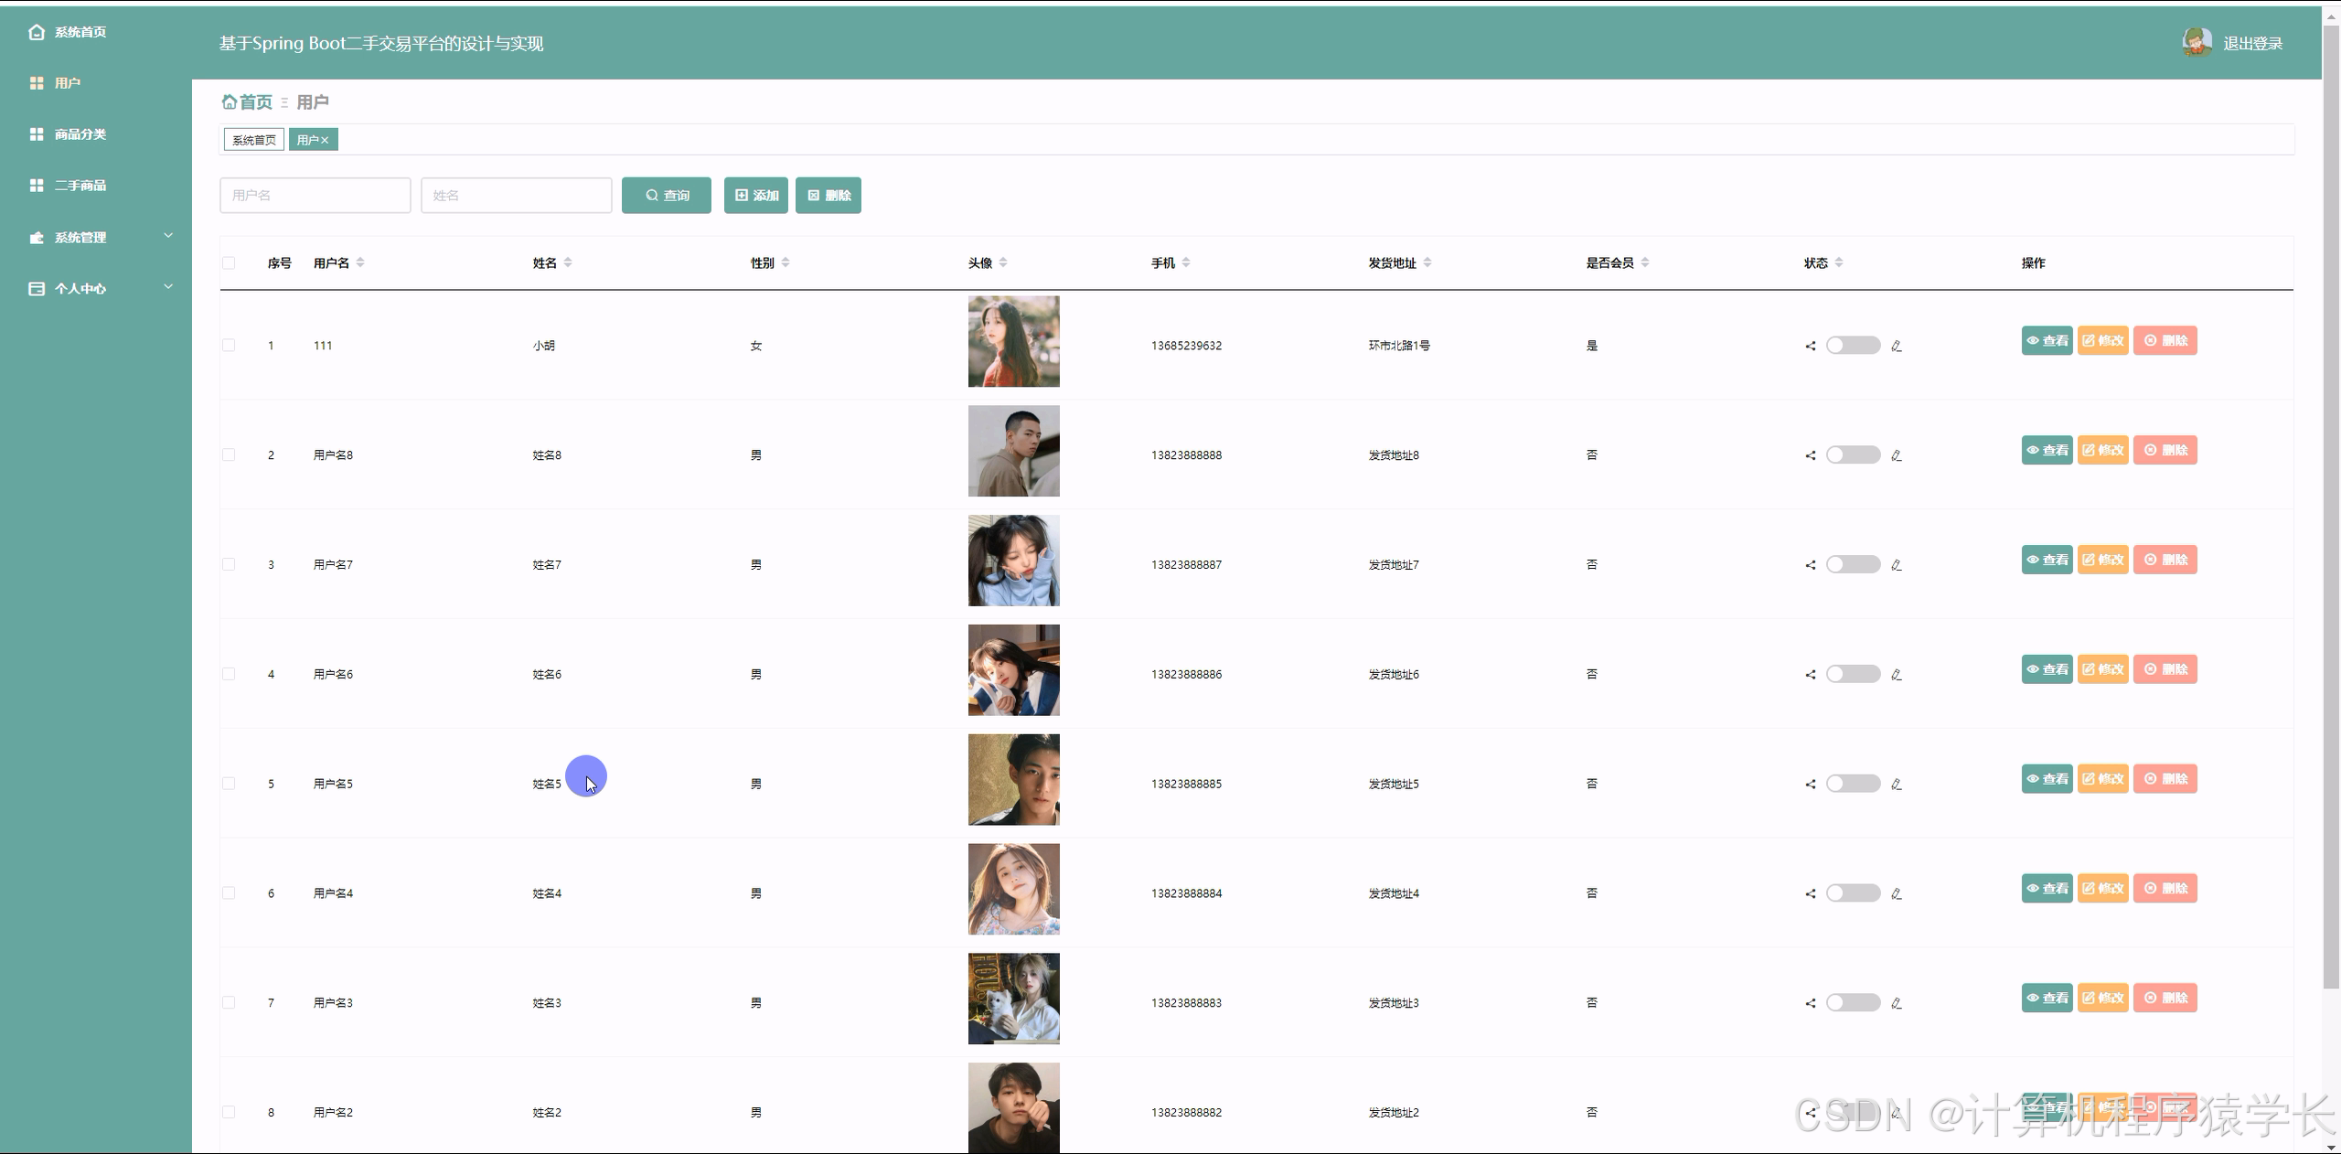The height and width of the screenshot is (1154, 2341).
Task: Click the user avatar icon in header
Action: point(2197,42)
